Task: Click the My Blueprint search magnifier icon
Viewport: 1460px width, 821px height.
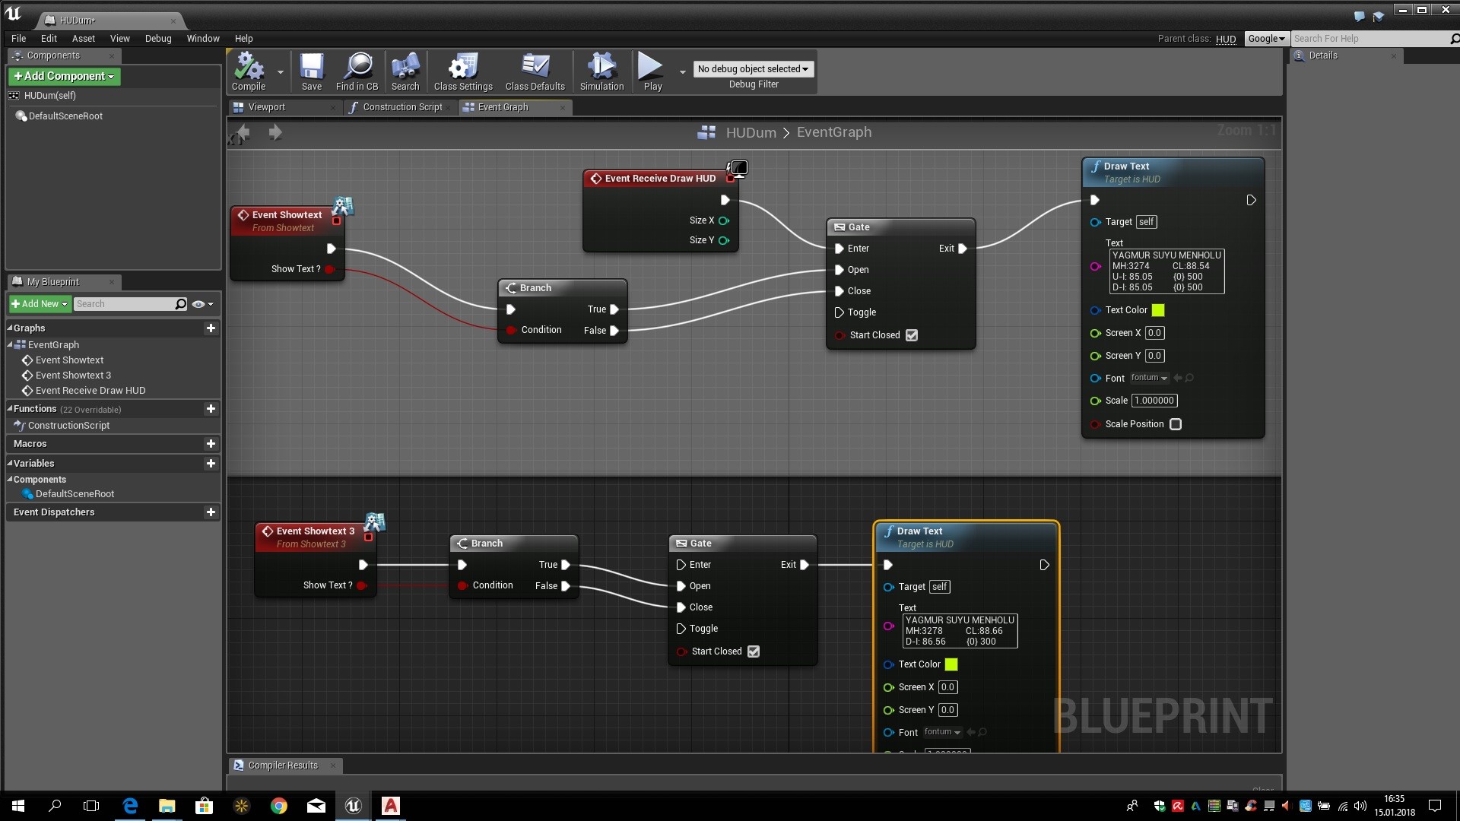Action: [x=180, y=304]
